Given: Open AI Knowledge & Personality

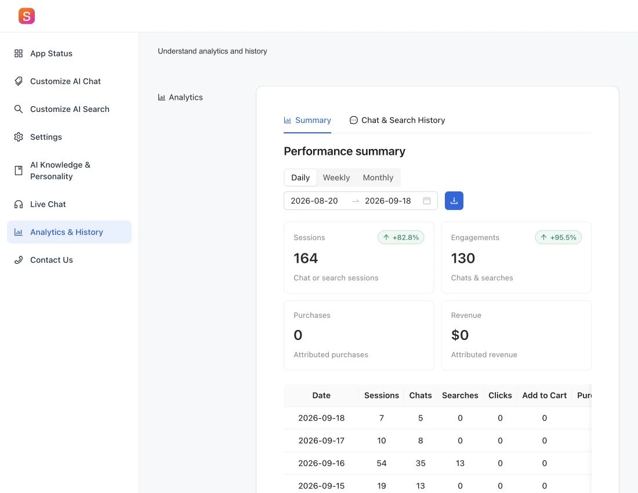Looking at the screenshot, I should coord(69,171).
